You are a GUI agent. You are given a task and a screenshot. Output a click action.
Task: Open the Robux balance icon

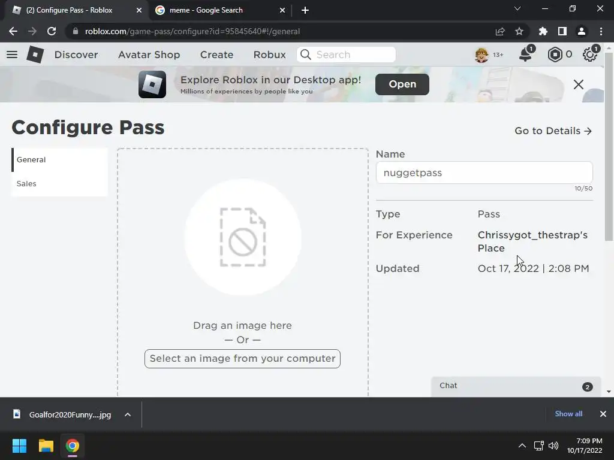click(555, 55)
